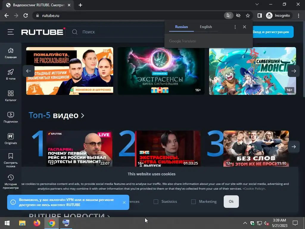Click the network tray icon

click(x=259, y=223)
